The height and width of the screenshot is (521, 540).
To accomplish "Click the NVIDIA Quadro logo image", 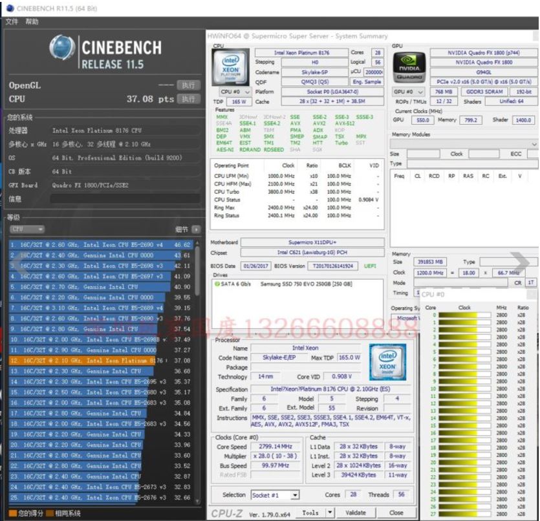I will click(409, 67).
